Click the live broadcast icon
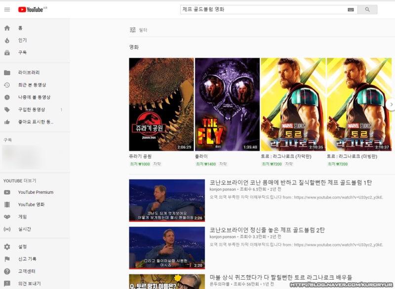This screenshot has height=289, width=395. [7, 229]
